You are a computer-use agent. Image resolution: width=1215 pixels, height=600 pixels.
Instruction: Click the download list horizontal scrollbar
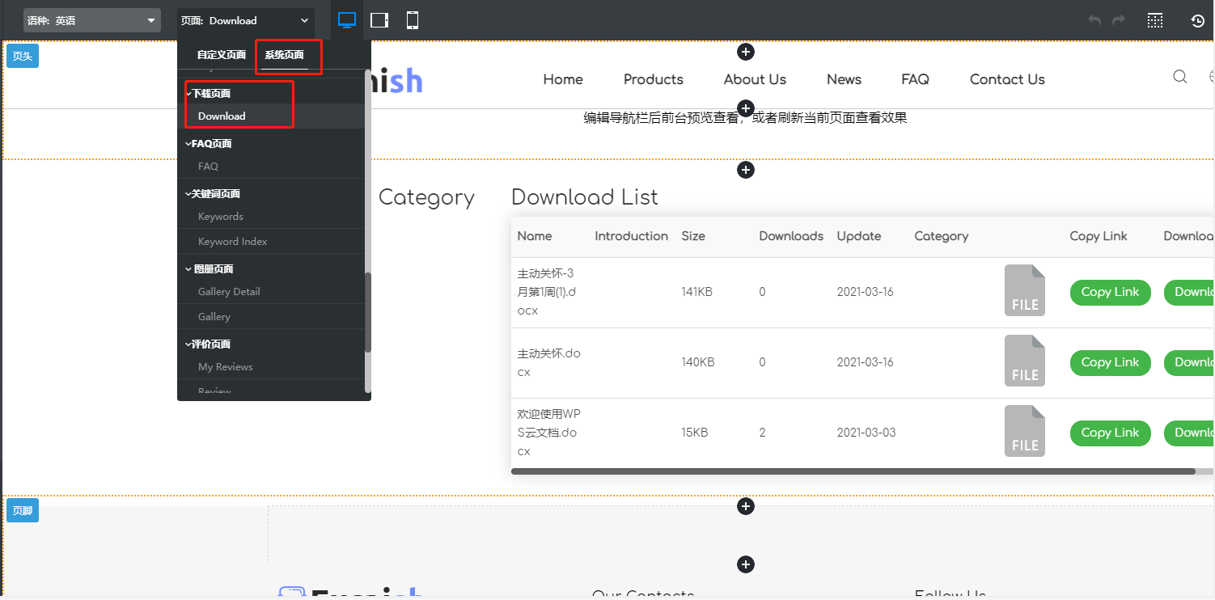853,471
